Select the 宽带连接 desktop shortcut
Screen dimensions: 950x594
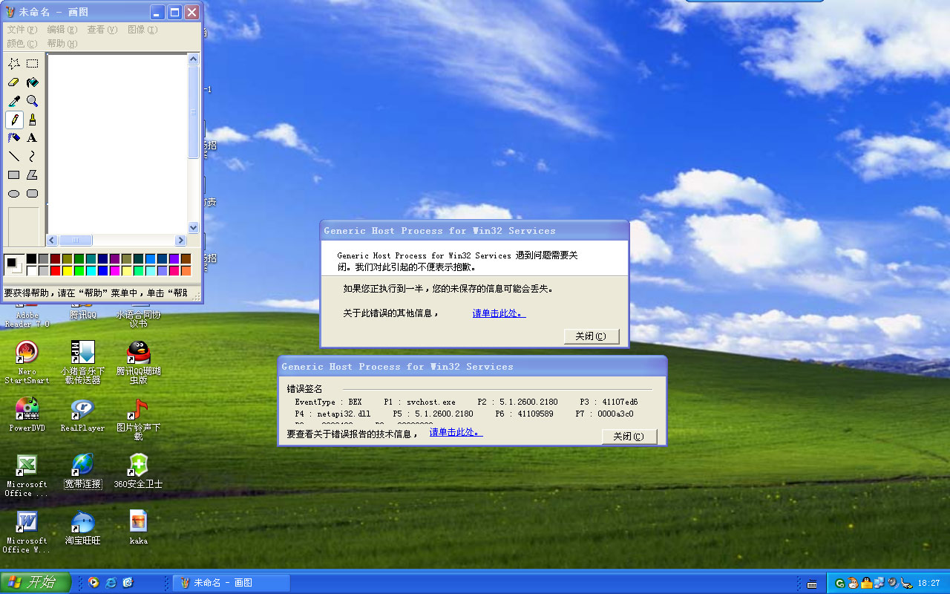tap(82, 471)
